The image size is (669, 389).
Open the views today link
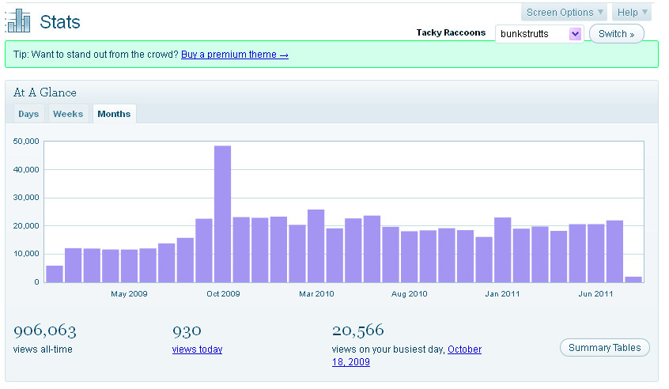[x=197, y=349]
